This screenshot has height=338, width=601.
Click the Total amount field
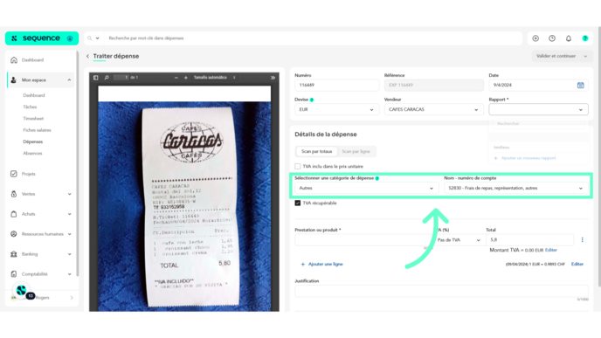[529, 240]
